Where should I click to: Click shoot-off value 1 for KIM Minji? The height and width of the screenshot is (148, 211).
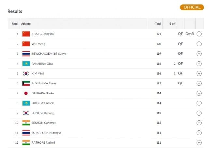coord(175,73)
